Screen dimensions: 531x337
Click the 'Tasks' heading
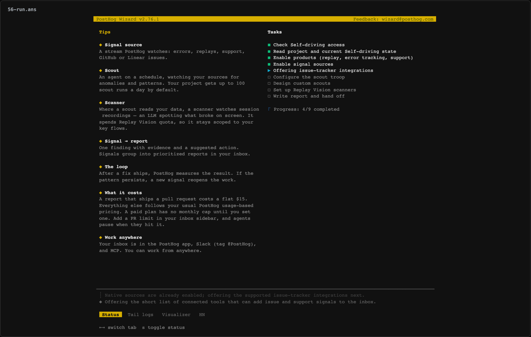coord(275,32)
